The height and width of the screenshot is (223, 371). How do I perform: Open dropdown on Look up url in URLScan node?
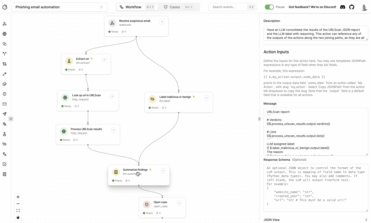(113, 96)
